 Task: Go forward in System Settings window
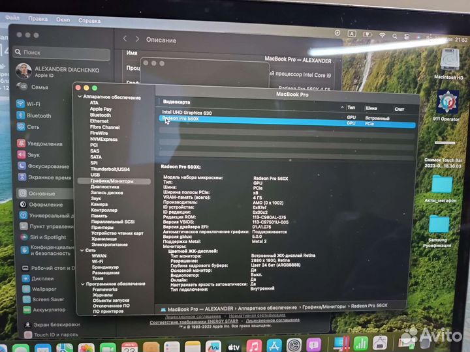pos(137,39)
